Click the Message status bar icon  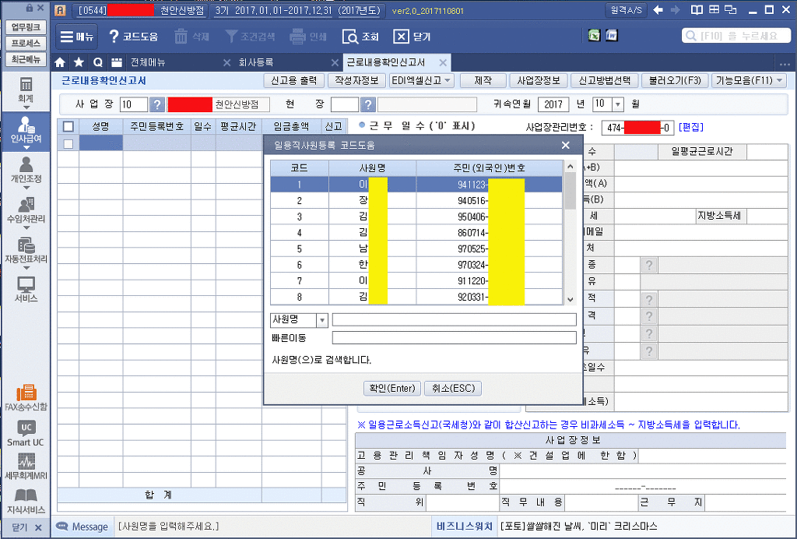click(62, 527)
